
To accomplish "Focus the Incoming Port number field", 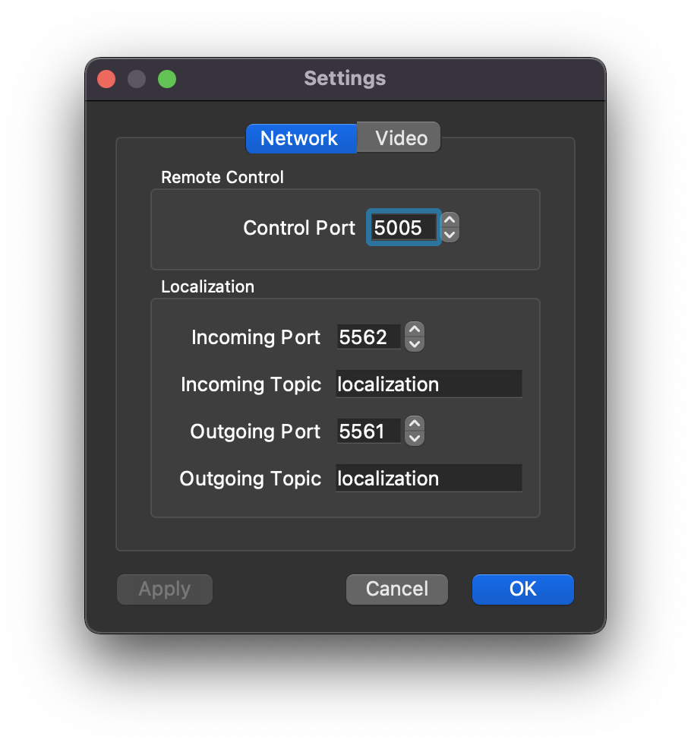I will click(x=368, y=337).
